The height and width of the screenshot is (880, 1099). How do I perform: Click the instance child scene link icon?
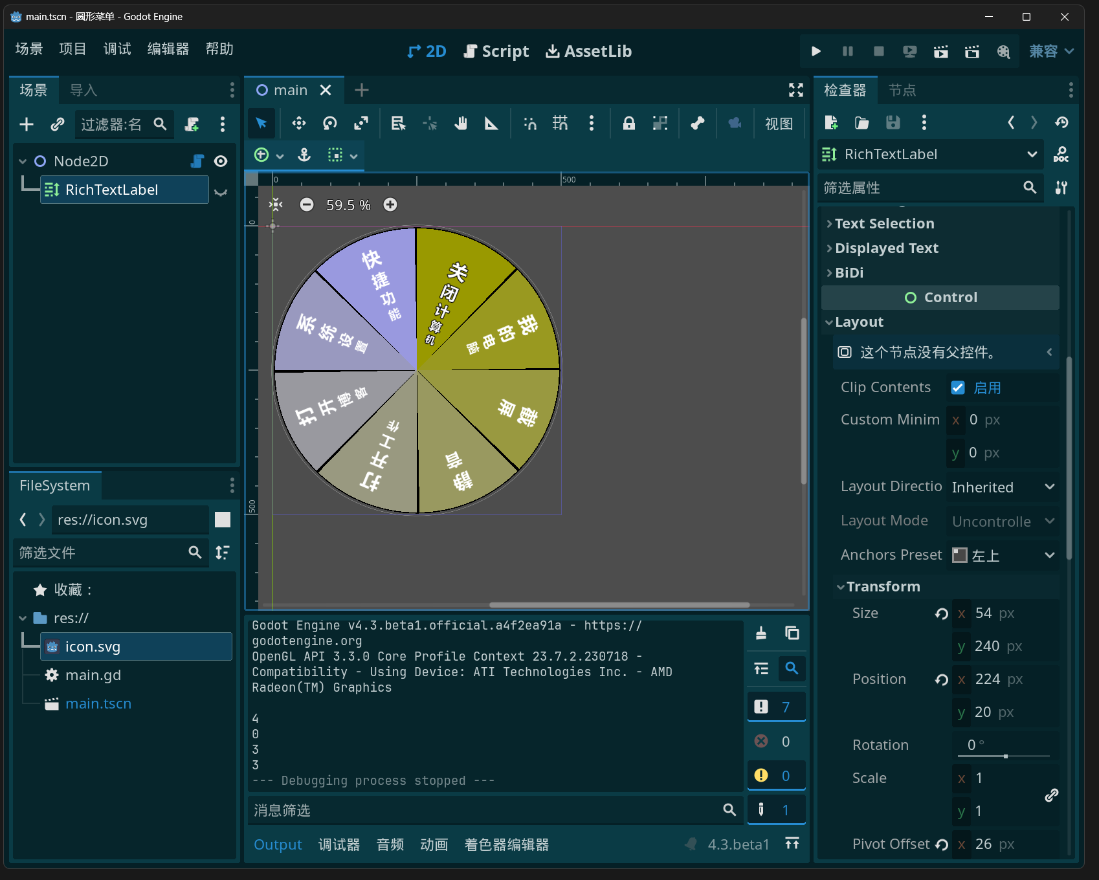pos(58,124)
